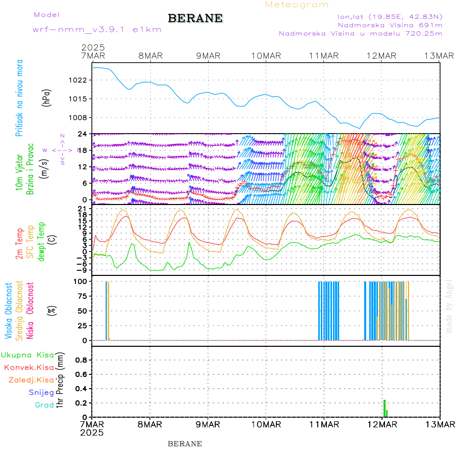Click the "75" cloud cover tick label
Viewport: 459px width, 459px height.
pos(82,296)
